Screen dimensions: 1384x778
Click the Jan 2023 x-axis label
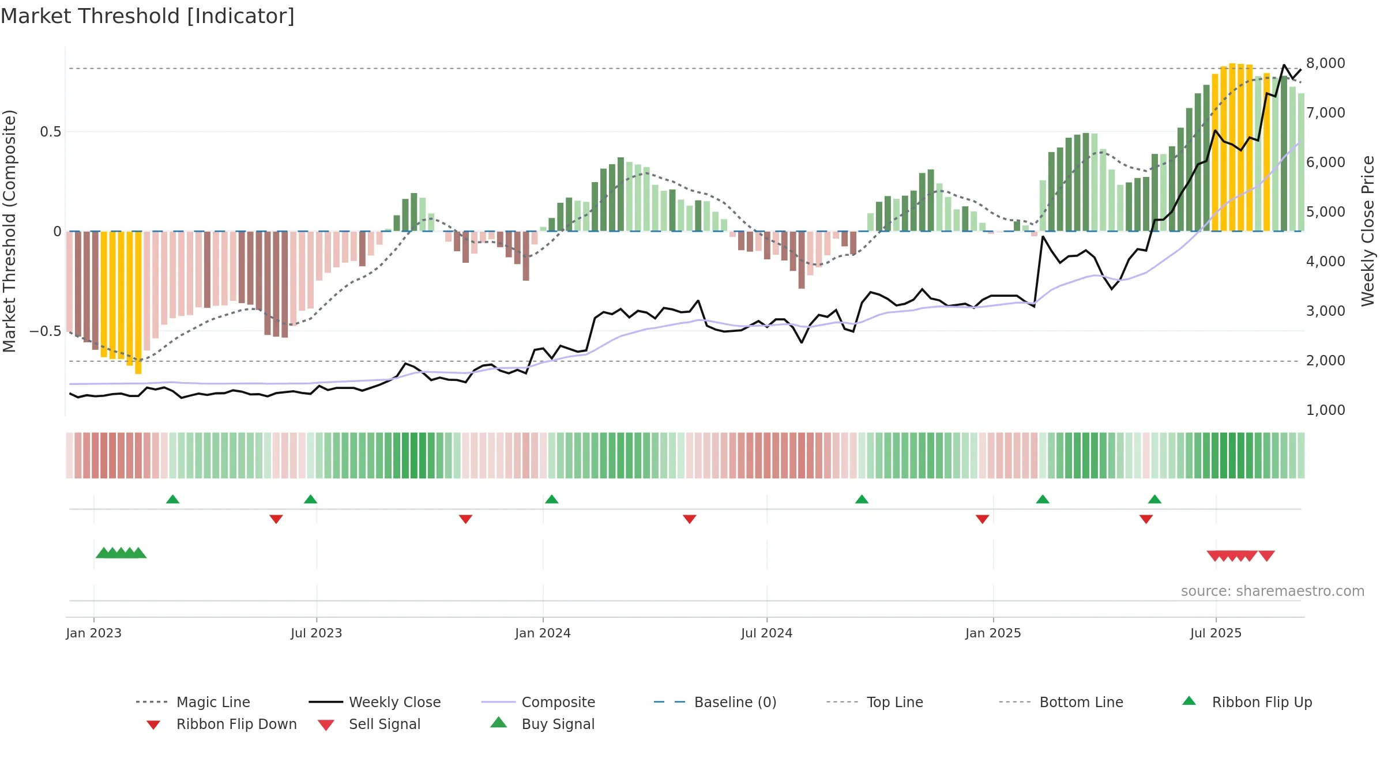click(x=93, y=633)
